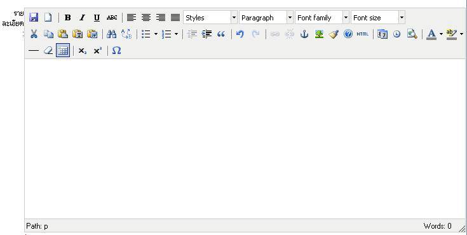Click the Insert link chain icon
Viewport: 467px width, 235px height.
pyautogui.click(x=274, y=34)
